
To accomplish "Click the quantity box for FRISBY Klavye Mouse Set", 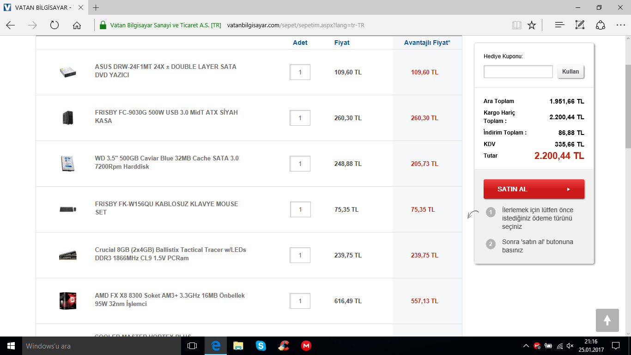I will click(x=300, y=209).
